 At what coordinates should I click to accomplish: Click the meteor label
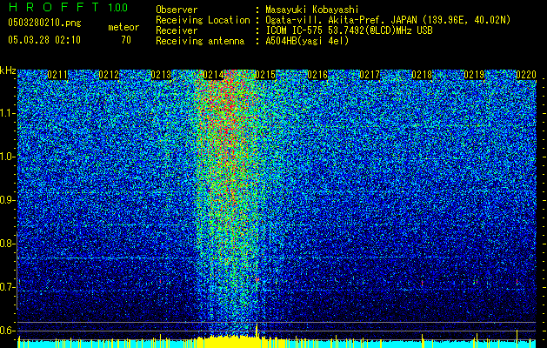pos(123,27)
